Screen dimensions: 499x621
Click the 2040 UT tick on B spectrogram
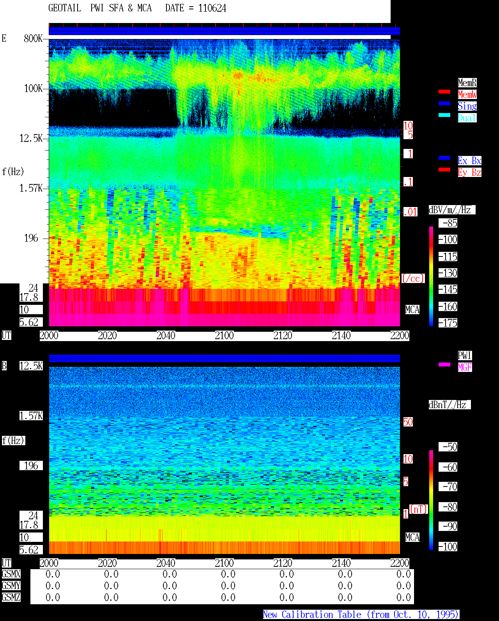[166, 563]
